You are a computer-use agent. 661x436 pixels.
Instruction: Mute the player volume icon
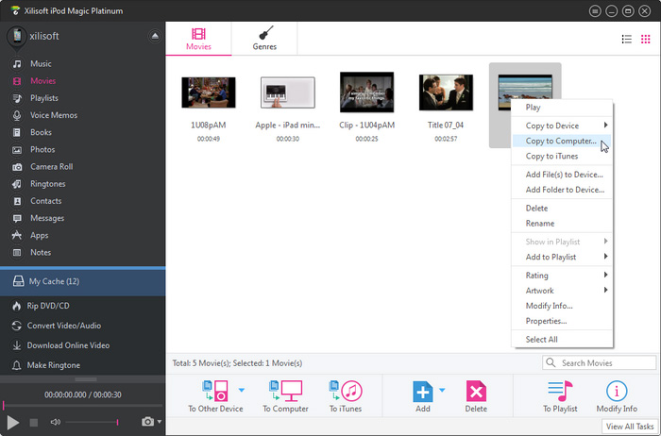(55, 422)
